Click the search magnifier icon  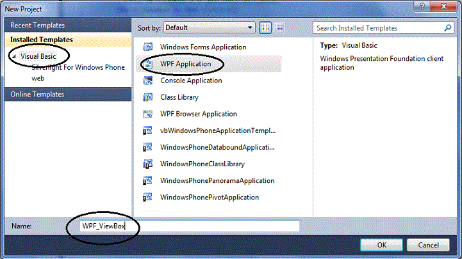click(x=447, y=28)
